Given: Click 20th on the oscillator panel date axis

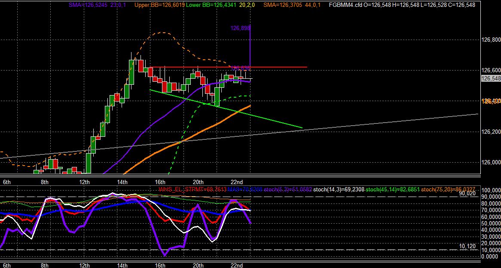Looking at the screenshot, I should click(x=198, y=265).
